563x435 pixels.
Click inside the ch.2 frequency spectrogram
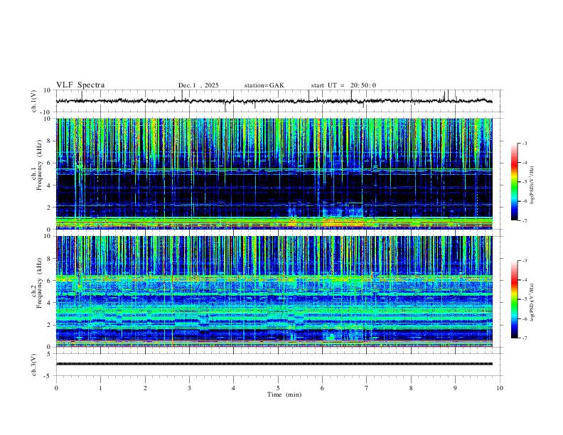click(274, 291)
